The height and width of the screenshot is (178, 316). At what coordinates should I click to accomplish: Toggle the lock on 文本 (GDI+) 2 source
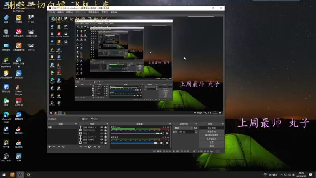105,127
